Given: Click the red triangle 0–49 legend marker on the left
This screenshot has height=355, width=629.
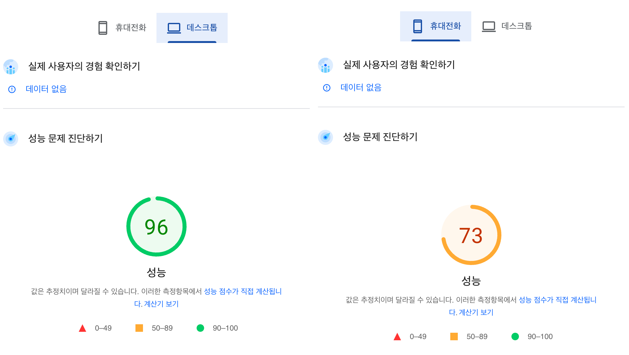Looking at the screenshot, I should [x=82, y=328].
